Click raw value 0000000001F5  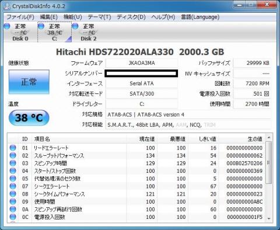tap(244, 217)
